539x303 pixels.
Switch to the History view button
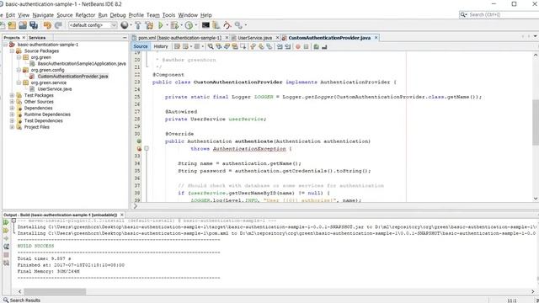[x=161, y=46]
